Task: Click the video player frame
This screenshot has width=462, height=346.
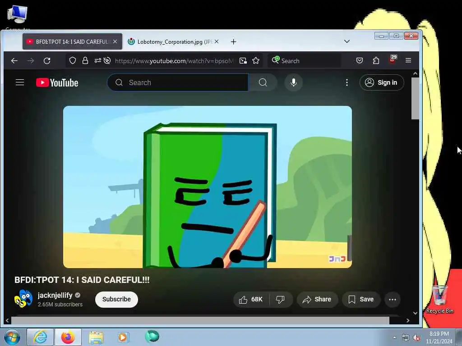Action: point(208,187)
